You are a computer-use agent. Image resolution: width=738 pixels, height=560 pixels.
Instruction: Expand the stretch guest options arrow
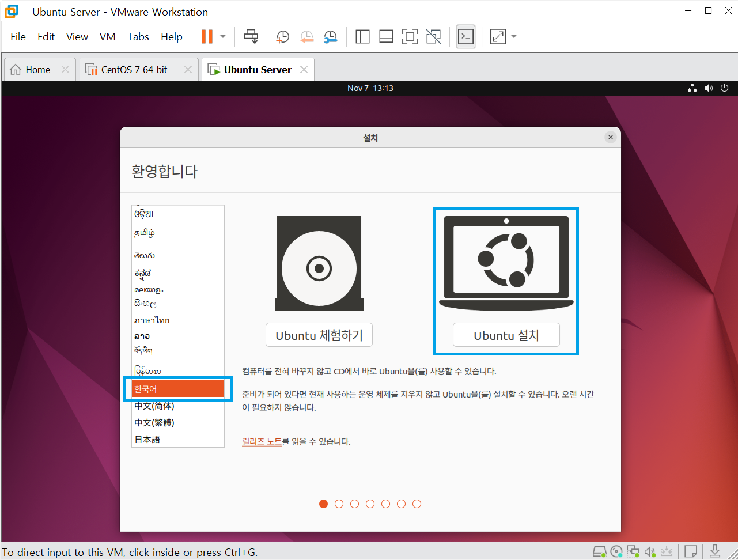coord(514,37)
